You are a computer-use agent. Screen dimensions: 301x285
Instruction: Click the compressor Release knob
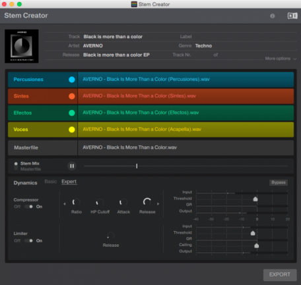[x=147, y=202]
